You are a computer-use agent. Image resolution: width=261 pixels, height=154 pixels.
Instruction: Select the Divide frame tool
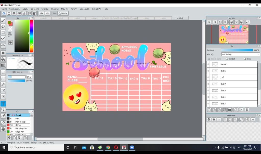pos(3,116)
